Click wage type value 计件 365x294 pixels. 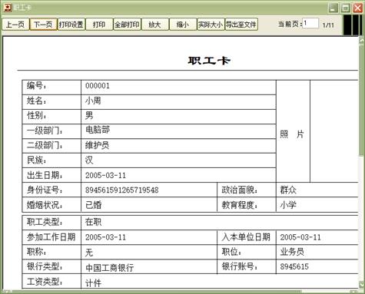(93, 283)
